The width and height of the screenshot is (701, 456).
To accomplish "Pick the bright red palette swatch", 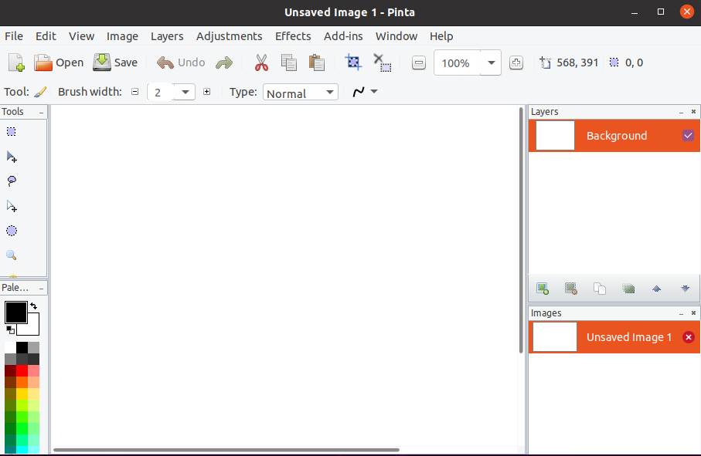I will pos(22,371).
